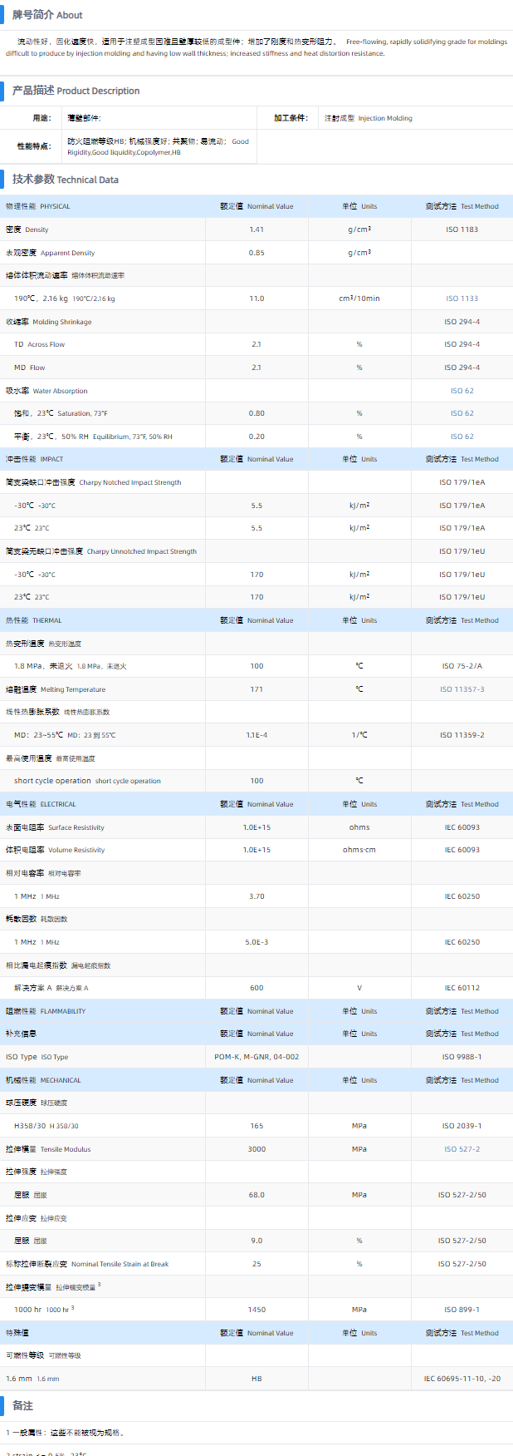
Task: Click the 热性能 THERMAL table header
Action: tap(33, 620)
